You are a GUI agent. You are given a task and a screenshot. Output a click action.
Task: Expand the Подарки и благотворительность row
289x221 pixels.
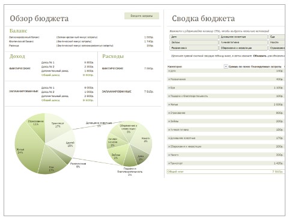coord(169,96)
